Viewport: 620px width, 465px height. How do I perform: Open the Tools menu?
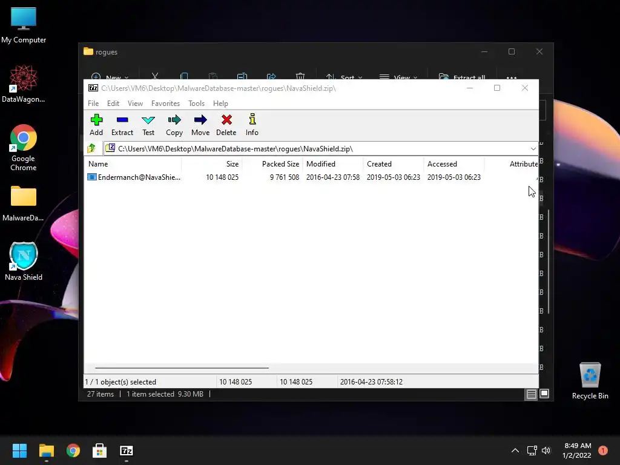click(x=197, y=103)
